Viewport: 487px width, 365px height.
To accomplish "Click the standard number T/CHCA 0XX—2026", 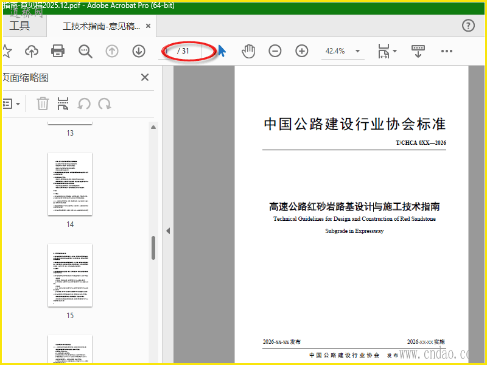I will coord(421,143).
